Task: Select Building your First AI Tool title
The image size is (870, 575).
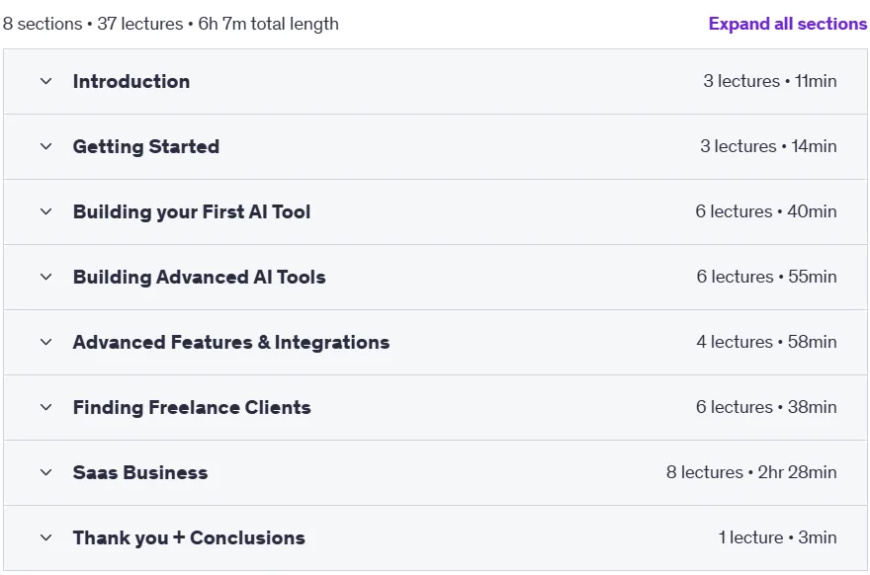Action: (192, 211)
